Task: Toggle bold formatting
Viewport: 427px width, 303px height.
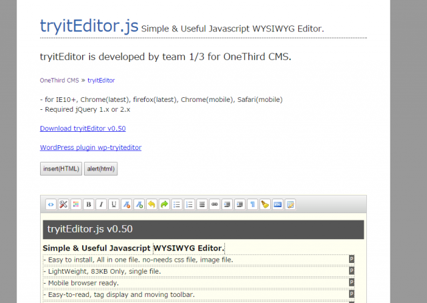Action: 89,204
